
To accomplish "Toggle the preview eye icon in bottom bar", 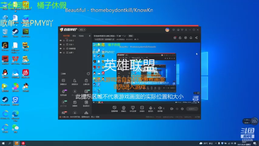I will click(177, 109).
